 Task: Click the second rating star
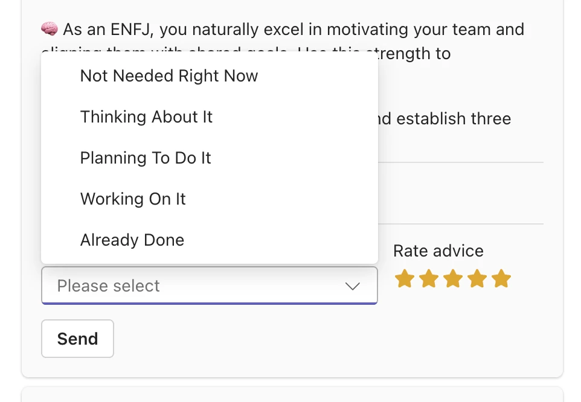point(428,279)
